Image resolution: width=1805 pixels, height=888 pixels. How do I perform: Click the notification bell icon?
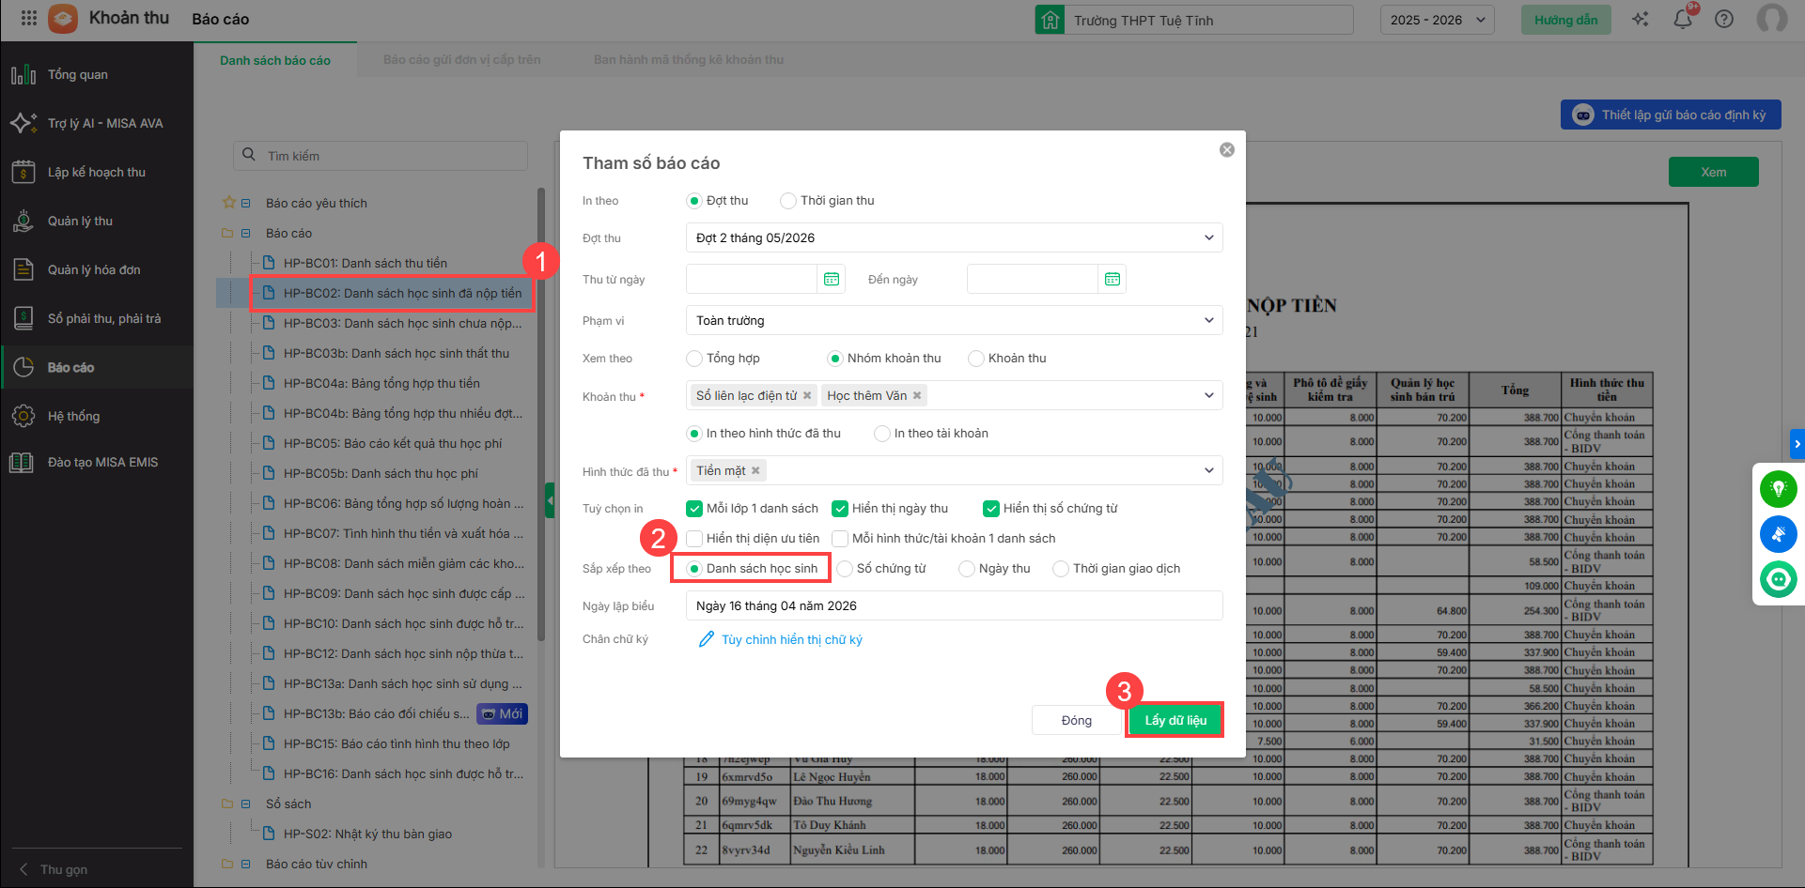1683,19
